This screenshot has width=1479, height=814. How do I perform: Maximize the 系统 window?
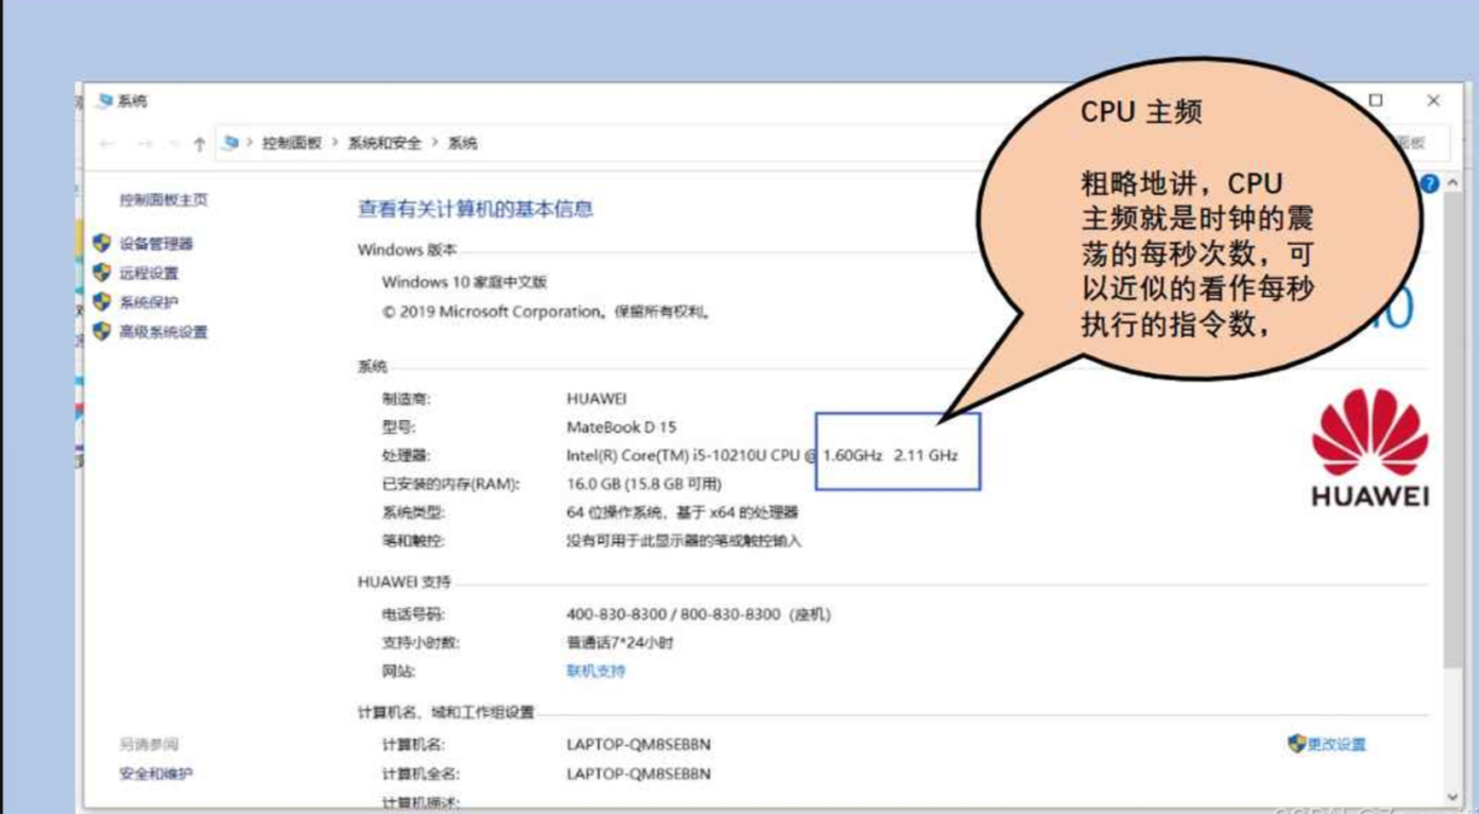(x=1376, y=101)
